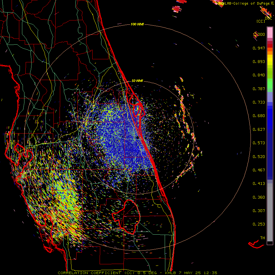Viewport: 275px width, 275px height.
Task: Click the "KMLB" radar site identifier
Action: [x=170, y=273]
